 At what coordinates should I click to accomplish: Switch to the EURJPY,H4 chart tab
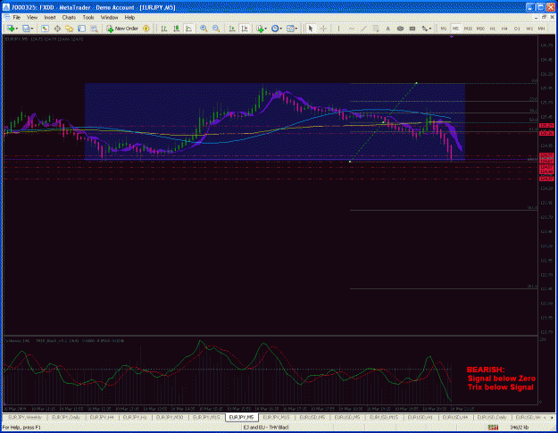tap(102, 417)
